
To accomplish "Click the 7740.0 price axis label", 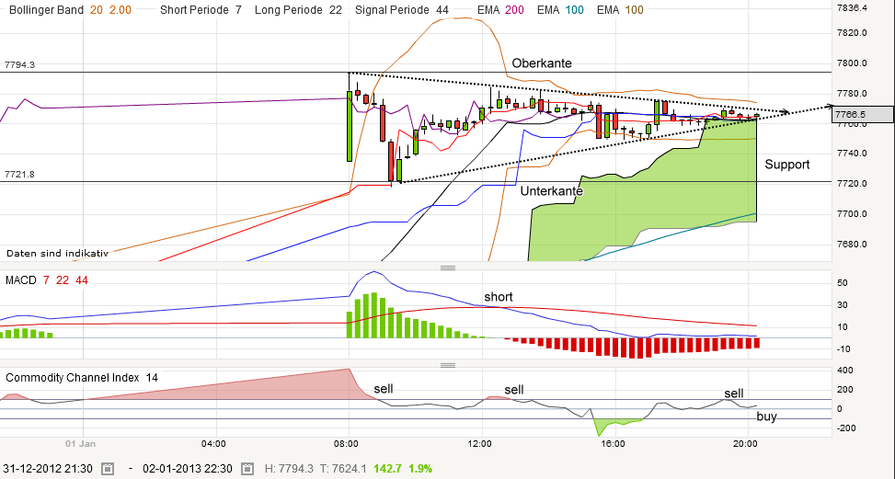I will pos(851,154).
